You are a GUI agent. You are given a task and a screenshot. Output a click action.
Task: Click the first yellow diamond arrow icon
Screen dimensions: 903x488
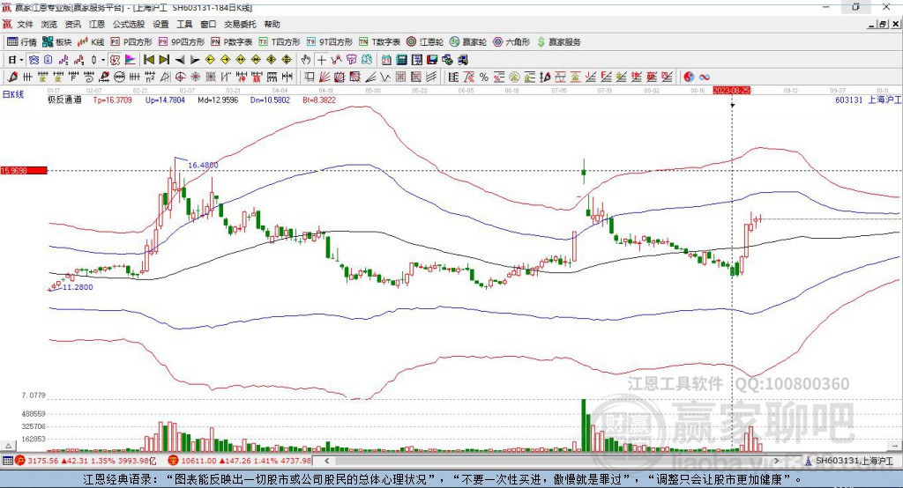click(210, 60)
